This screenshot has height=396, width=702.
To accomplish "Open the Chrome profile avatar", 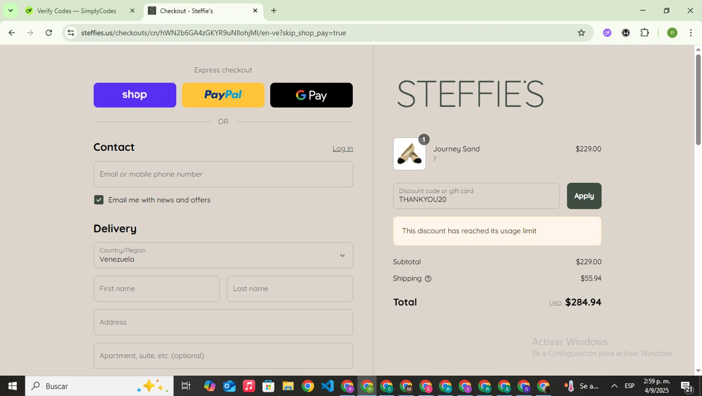I will pos(672,33).
